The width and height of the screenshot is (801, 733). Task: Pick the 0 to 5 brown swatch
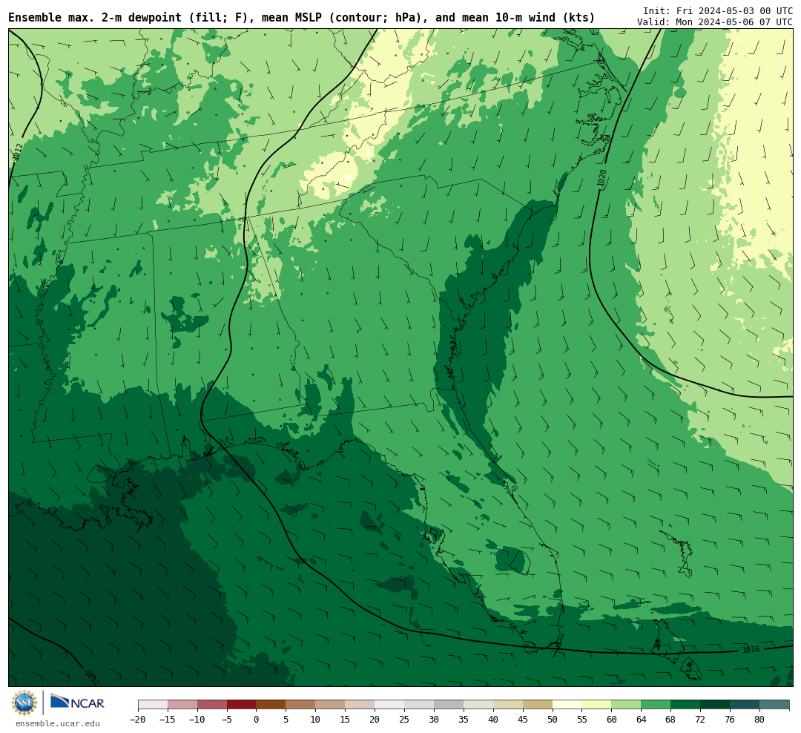[271, 705]
